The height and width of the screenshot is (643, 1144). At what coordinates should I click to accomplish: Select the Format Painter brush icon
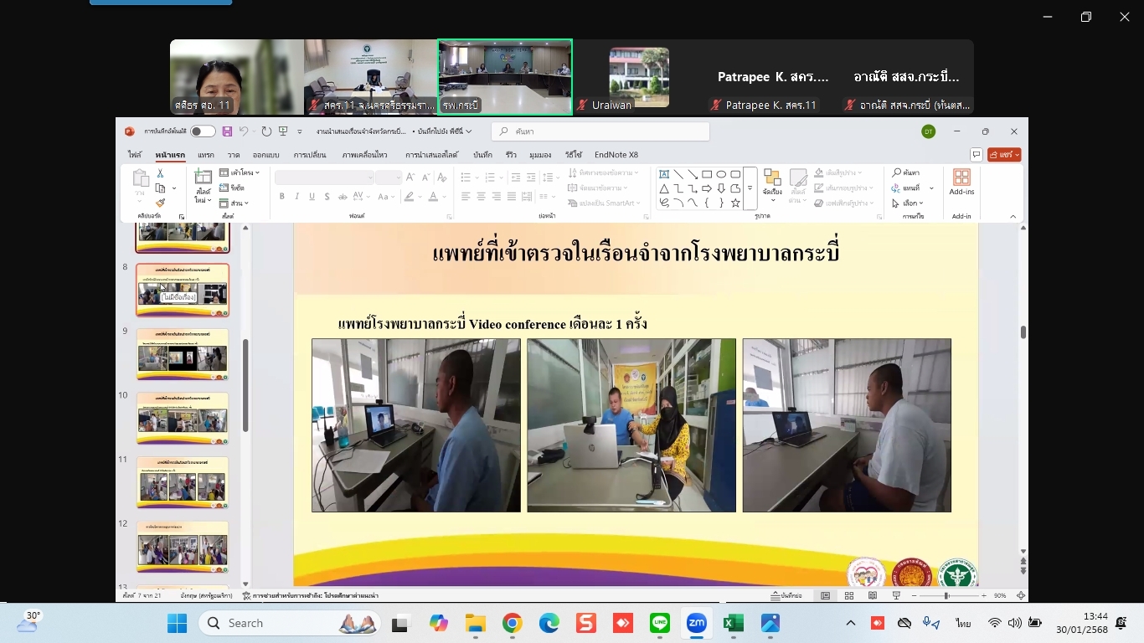(x=161, y=203)
